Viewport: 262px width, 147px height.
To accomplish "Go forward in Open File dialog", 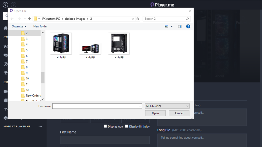I will click(x=19, y=19).
